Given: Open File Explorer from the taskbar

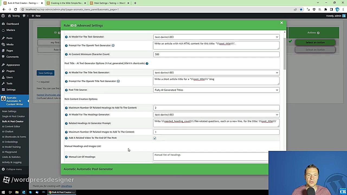Looking at the screenshot, I should click(x=17, y=192).
